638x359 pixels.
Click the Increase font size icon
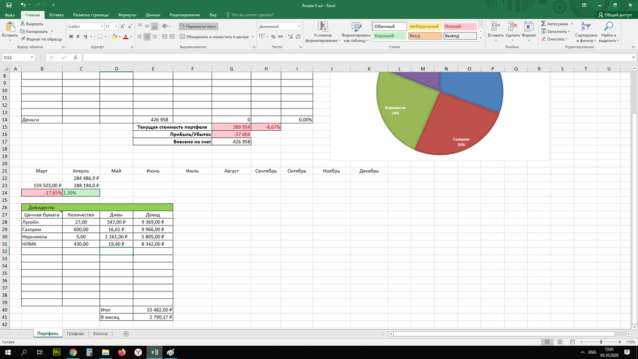122,26
